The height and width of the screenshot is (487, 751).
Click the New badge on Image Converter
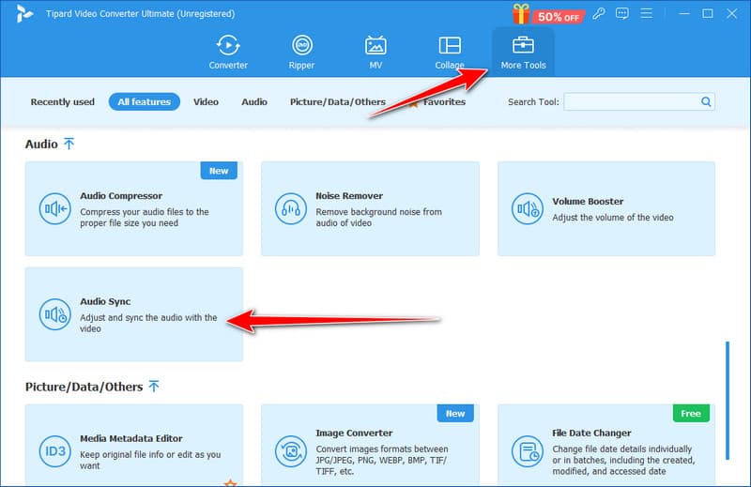(x=455, y=413)
